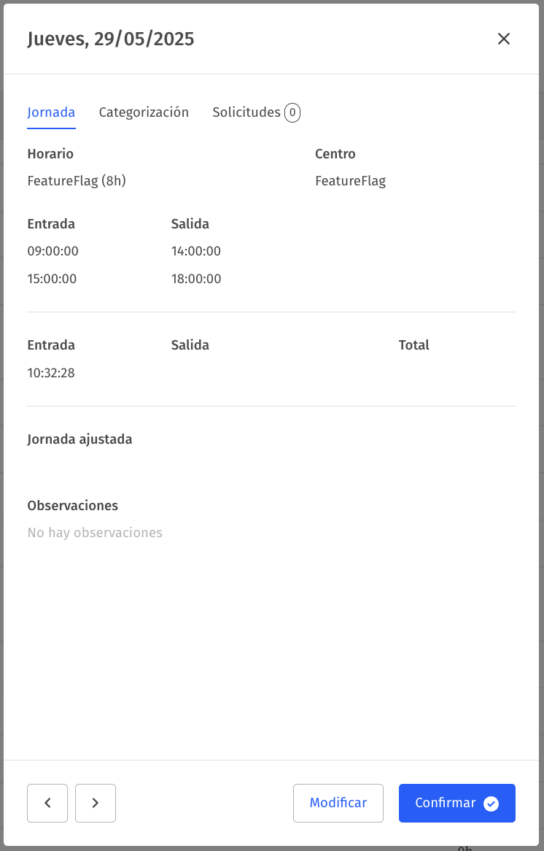Viewport: 544px width, 851px height.
Task: Click scheduled exit time 14:00:00
Action: point(196,251)
